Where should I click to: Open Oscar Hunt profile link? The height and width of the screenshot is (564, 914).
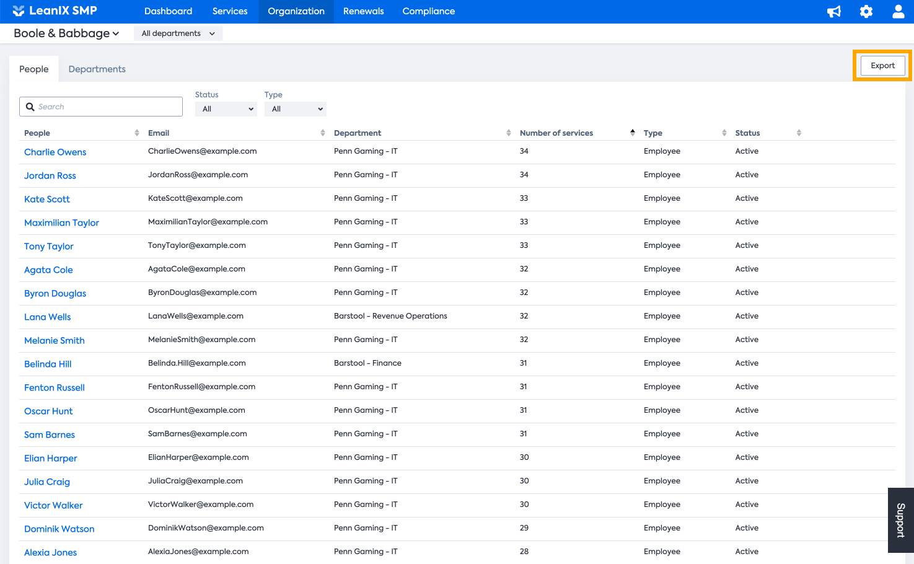click(x=48, y=411)
